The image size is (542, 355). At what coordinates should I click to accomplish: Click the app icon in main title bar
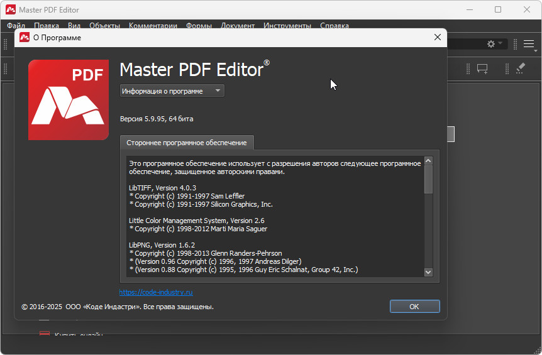[10, 10]
